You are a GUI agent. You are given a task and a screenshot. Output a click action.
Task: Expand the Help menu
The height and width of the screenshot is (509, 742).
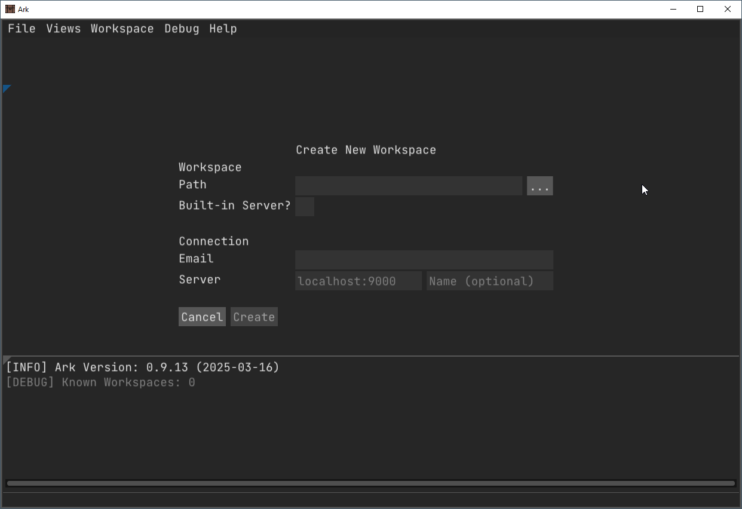click(223, 29)
